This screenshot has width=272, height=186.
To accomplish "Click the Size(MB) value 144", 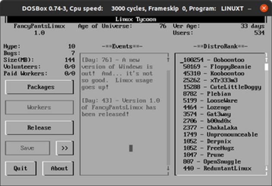I will pos(70,60).
